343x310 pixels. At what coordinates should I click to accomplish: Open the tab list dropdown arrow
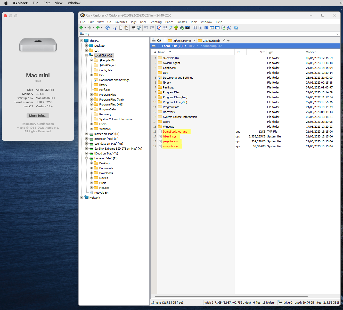(x=228, y=40)
